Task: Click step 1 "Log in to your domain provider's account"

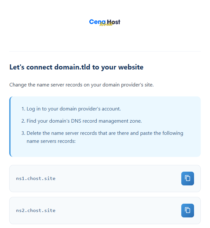Action: pos(73,109)
